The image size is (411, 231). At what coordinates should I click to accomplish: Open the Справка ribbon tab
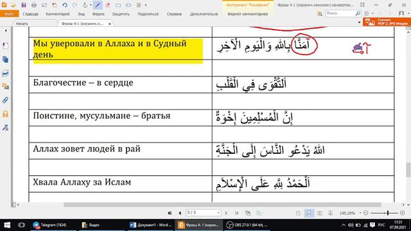174,14
